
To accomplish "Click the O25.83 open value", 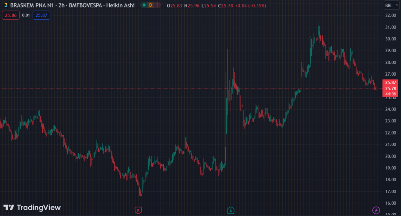I will pos(174,5).
